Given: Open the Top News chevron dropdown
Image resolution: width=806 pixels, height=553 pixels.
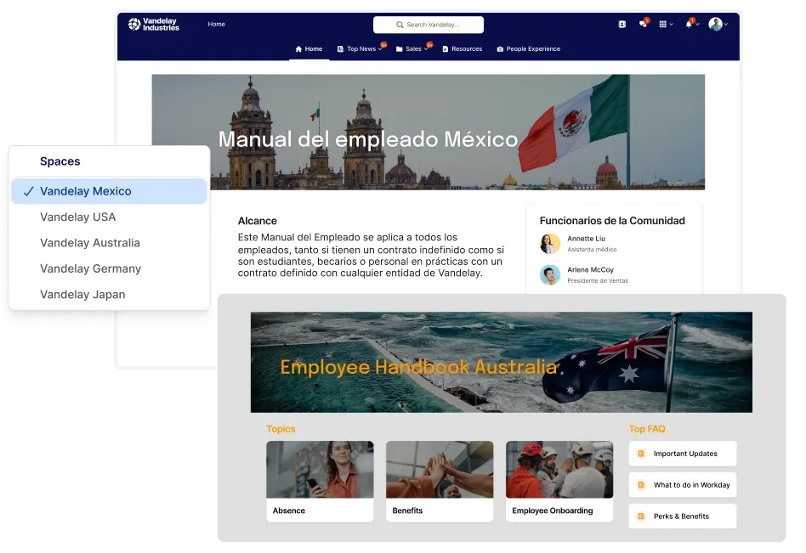Looking at the screenshot, I should click(x=379, y=49).
